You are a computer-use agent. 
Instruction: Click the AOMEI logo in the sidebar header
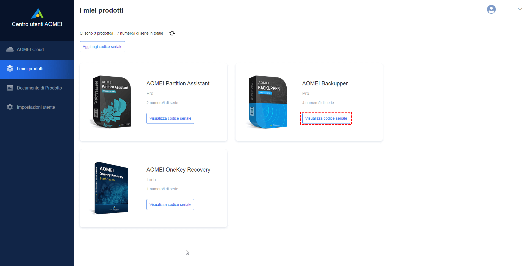pos(37,13)
